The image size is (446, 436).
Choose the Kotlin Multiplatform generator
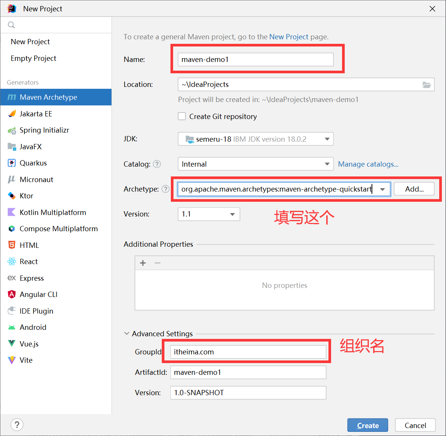coord(56,212)
